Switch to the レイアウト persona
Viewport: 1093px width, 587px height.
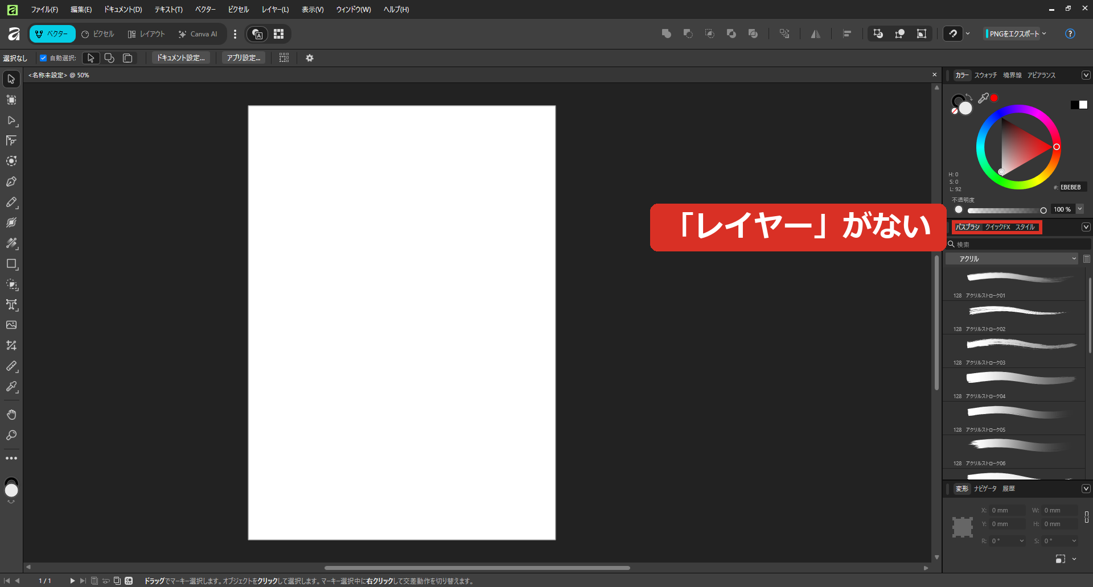146,34
